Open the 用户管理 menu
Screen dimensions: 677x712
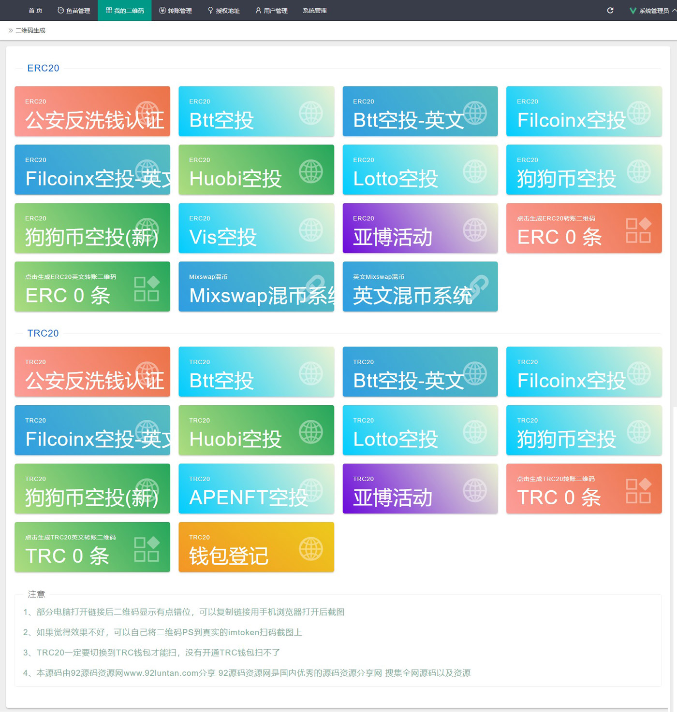pos(271,11)
